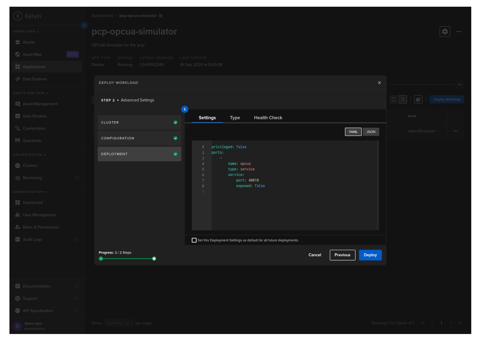
Task: Click the Clusters icon in sidebar
Action: point(18,166)
